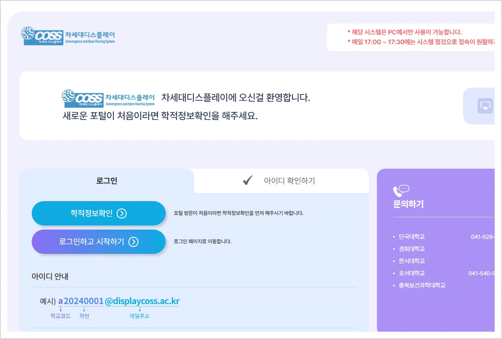Viewport: 502px width, 339px height.
Task: Click the PC-only usage notice text
Action: [405, 32]
